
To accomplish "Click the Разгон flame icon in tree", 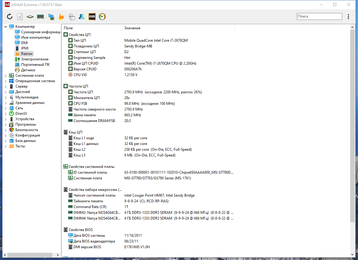I will [x=17, y=54].
